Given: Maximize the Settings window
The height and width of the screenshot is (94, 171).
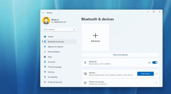Looking at the screenshot, I should (154, 11).
